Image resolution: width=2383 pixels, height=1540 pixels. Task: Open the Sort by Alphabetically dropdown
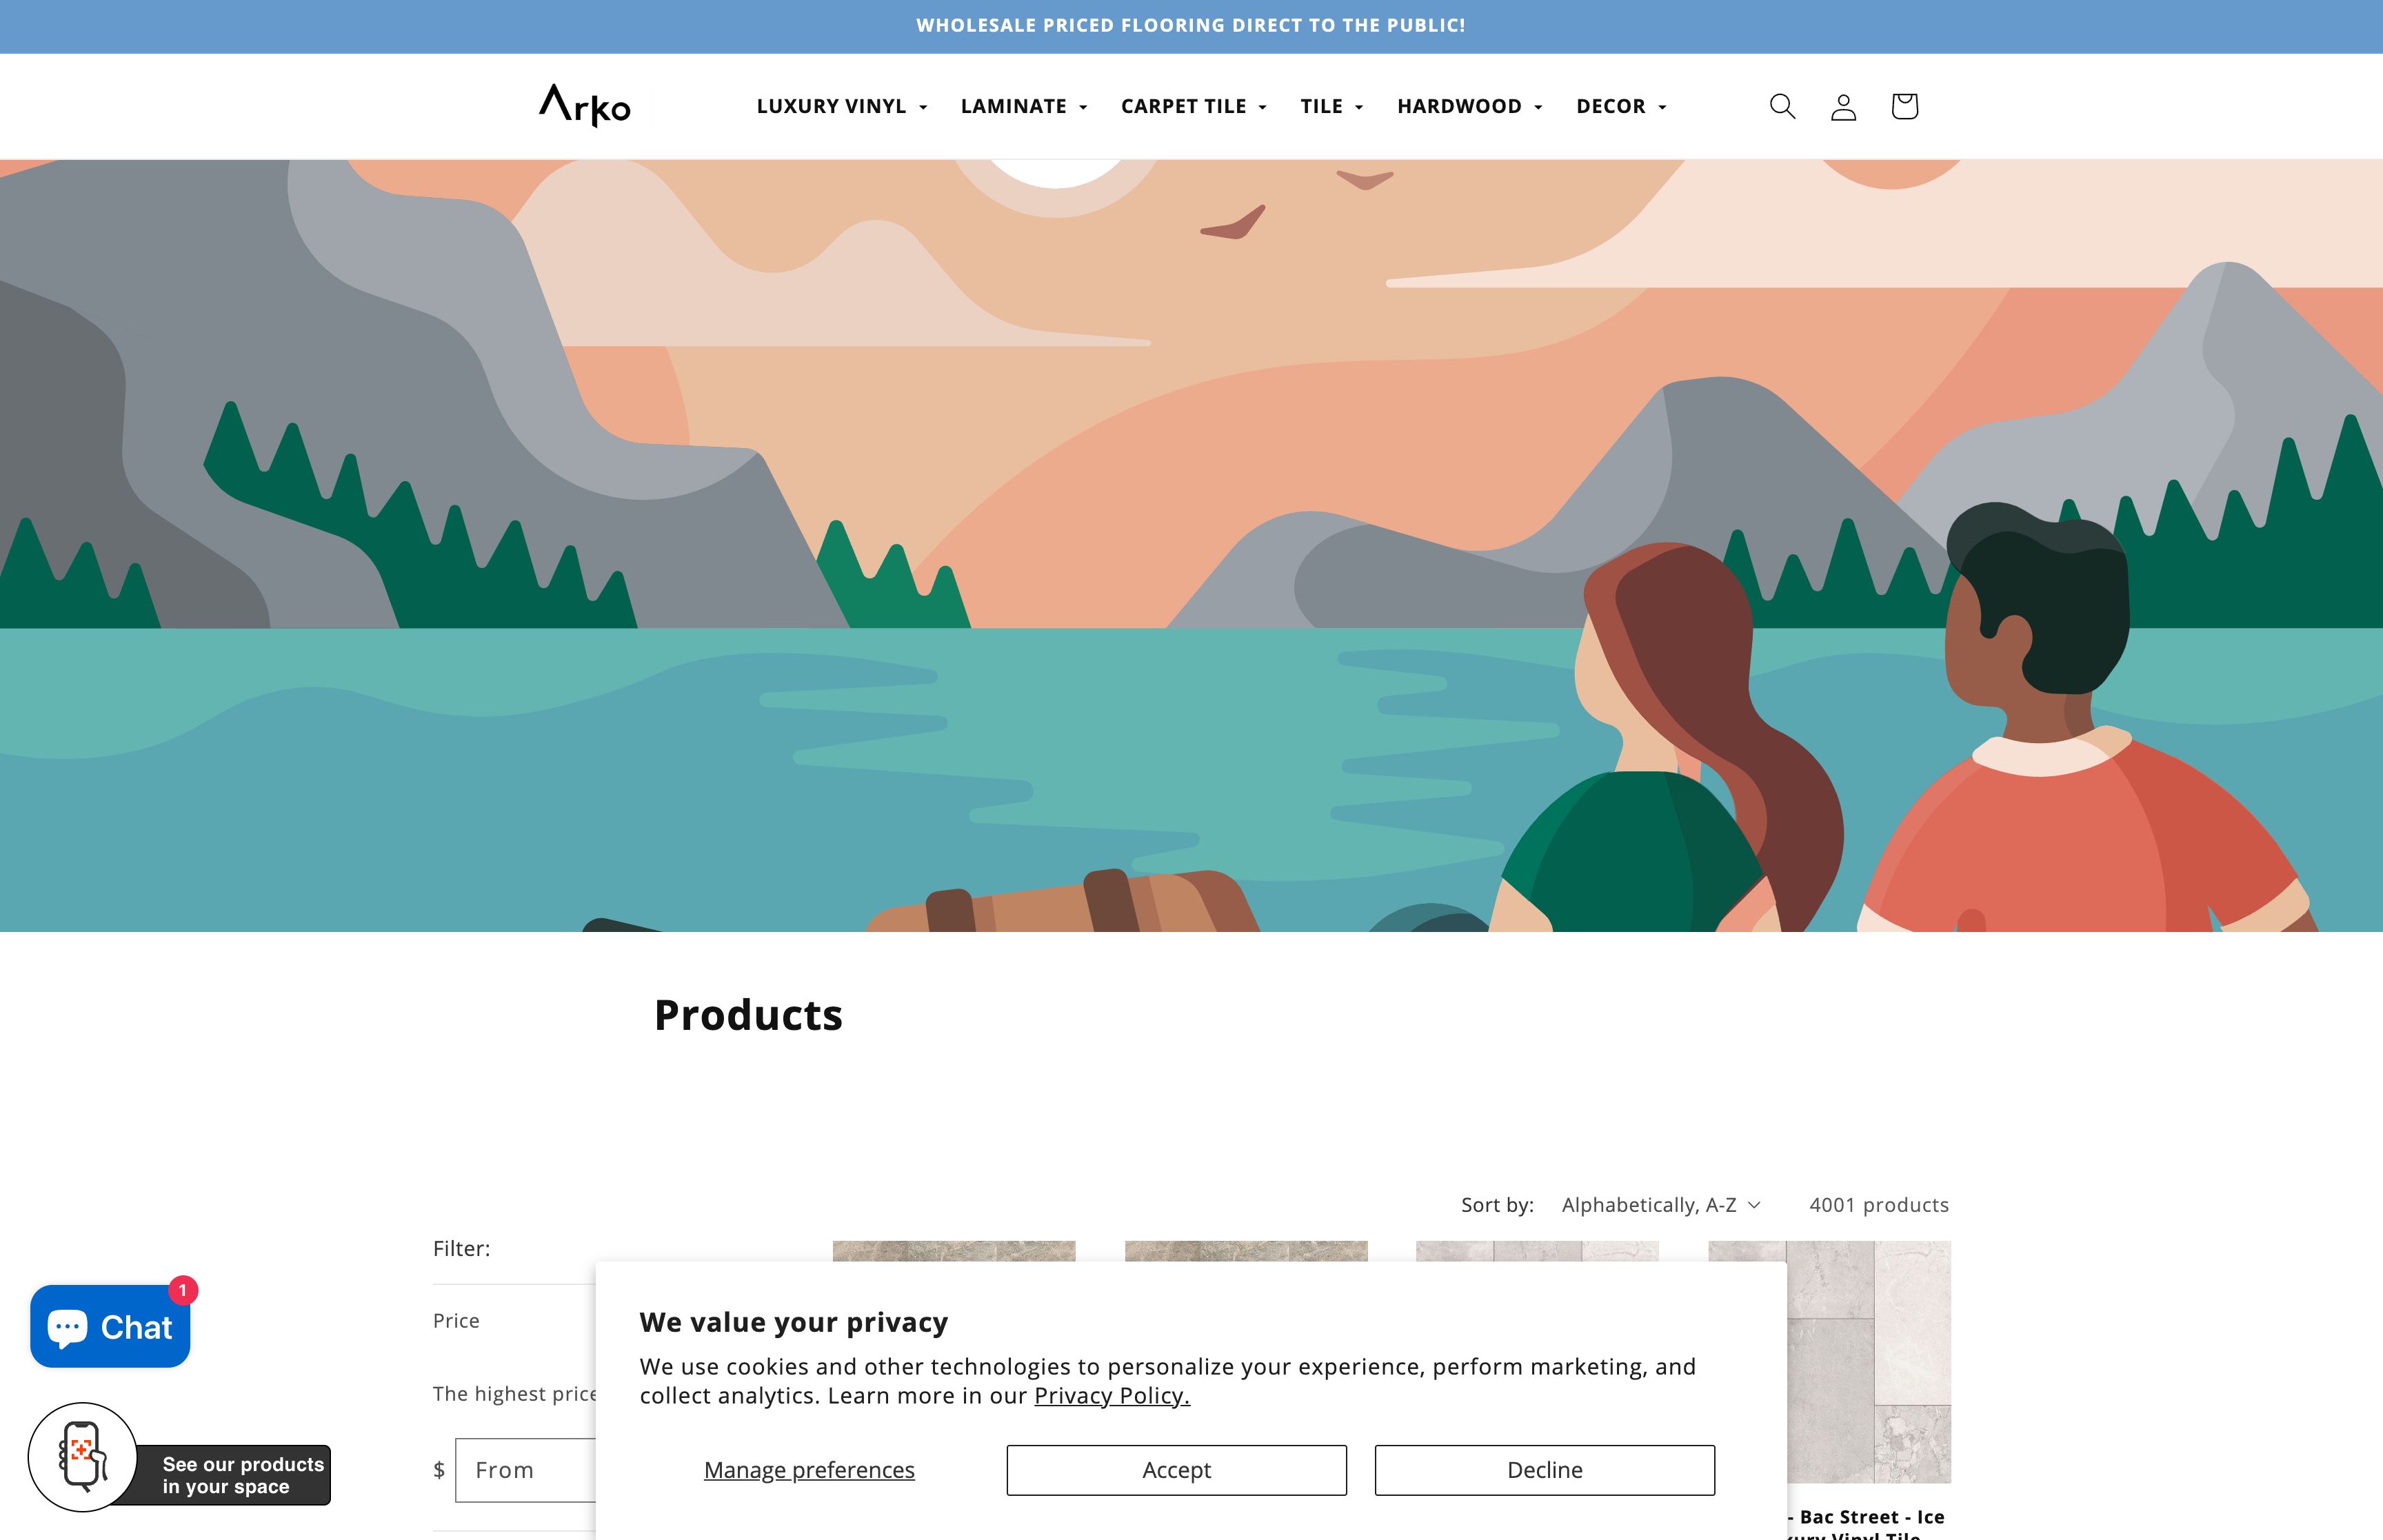[x=1660, y=1205]
